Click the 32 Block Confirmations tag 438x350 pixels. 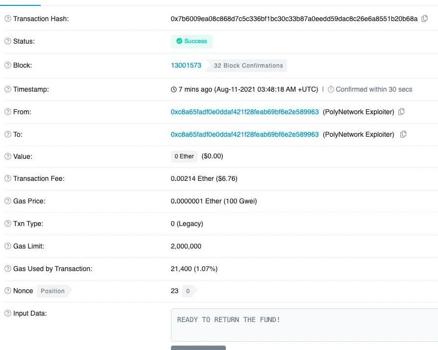247,66
